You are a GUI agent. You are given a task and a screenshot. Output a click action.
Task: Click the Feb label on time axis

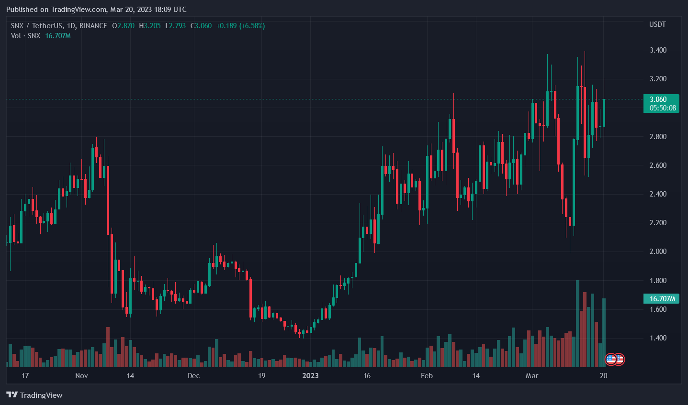(427, 376)
